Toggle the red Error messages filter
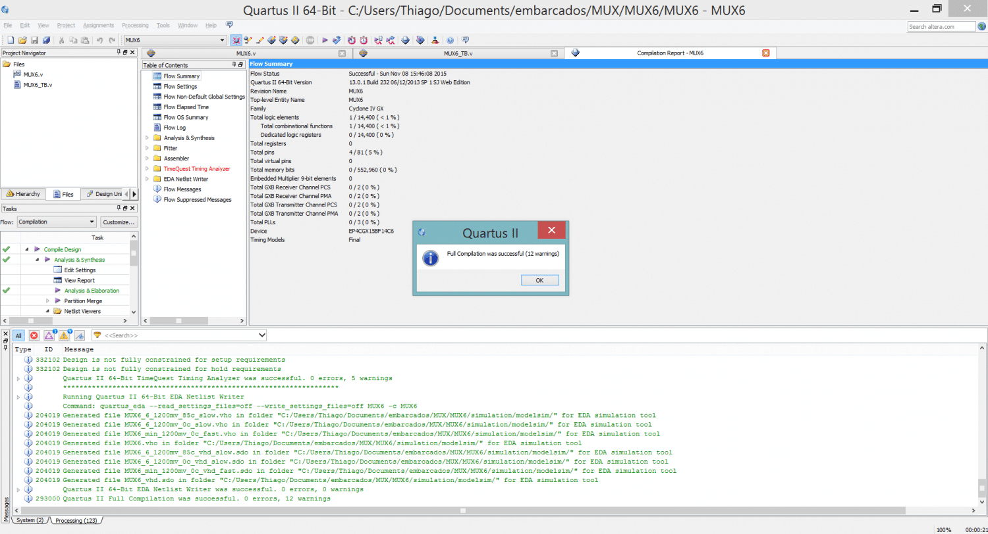Image resolution: width=988 pixels, height=534 pixels. (x=34, y=335)
